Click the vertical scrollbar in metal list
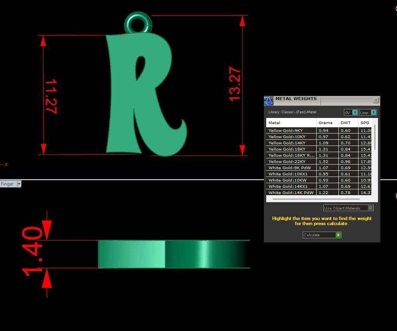 pyautogui.click(x=375, y=137)
